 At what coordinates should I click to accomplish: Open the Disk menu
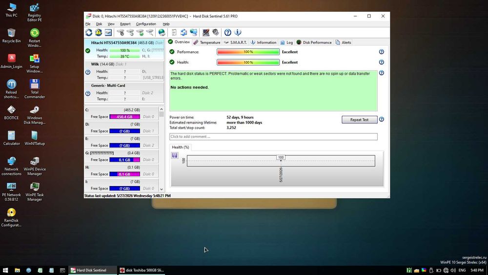pos(99,24)
